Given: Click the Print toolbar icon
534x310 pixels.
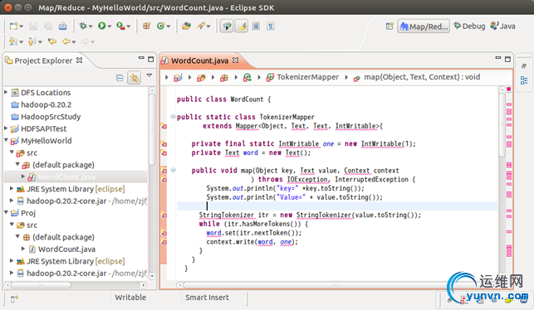Looking at the screenshot, I should [x=62, y=26].
